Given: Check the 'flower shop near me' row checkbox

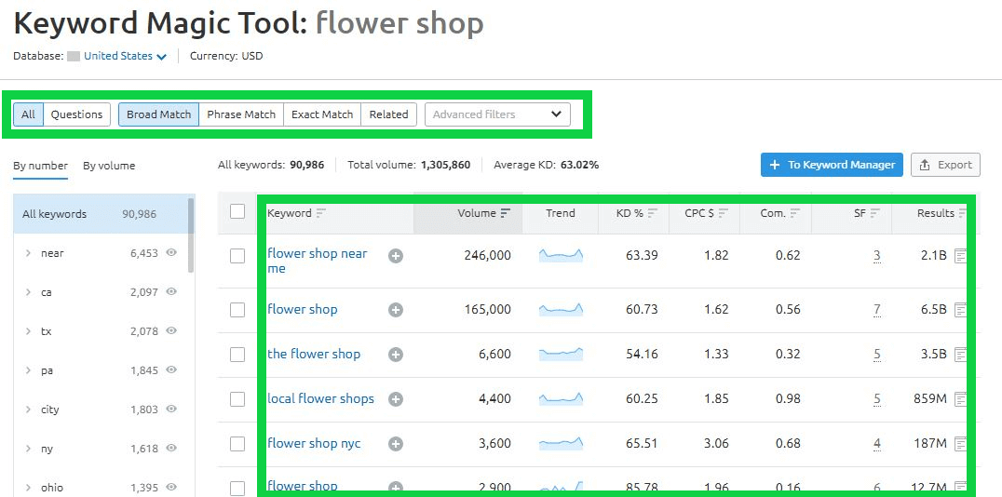Looking at the screenshot, I should point(237,256).
